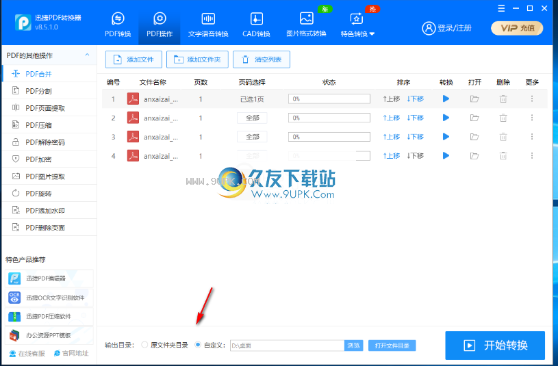Screen dimensions: 558x366
Task: Start conversion of row 1 play icon
Action: [446, 99]
